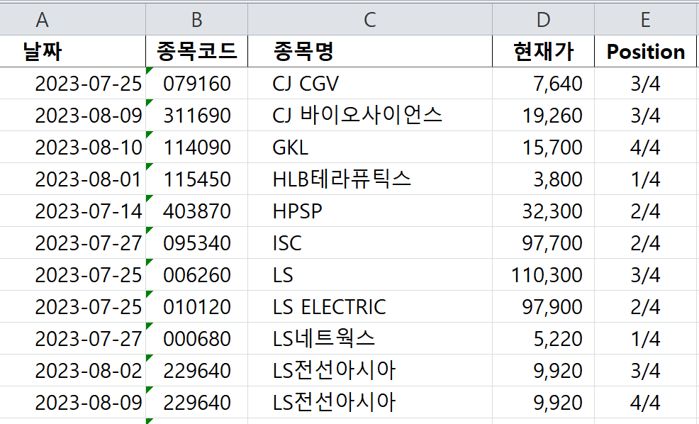Select the cell with code 079160
Screen dimensions: 699x424
[x=196, y=84]
